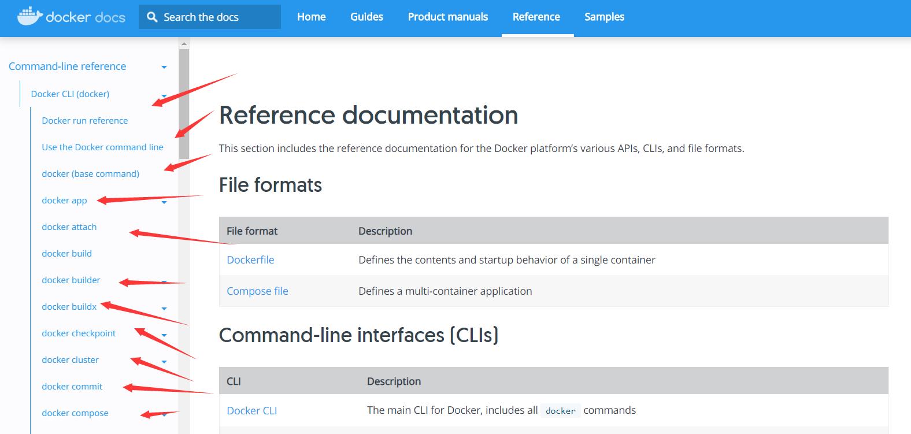Open the Dockerfile link
The image size is (911, 434).
click(250, 259)
